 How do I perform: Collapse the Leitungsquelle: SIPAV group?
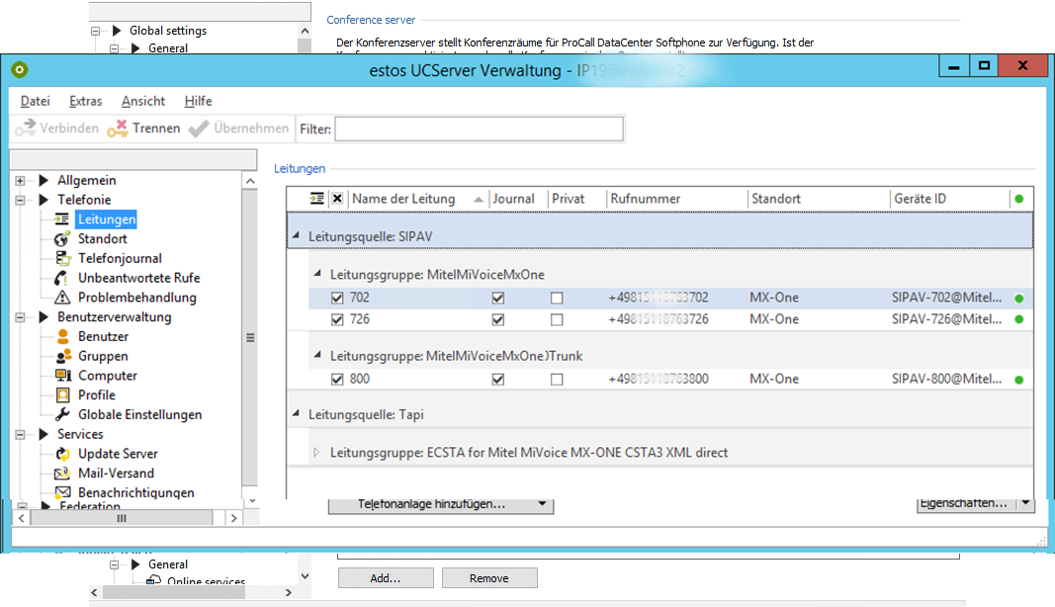coord(296,236)
